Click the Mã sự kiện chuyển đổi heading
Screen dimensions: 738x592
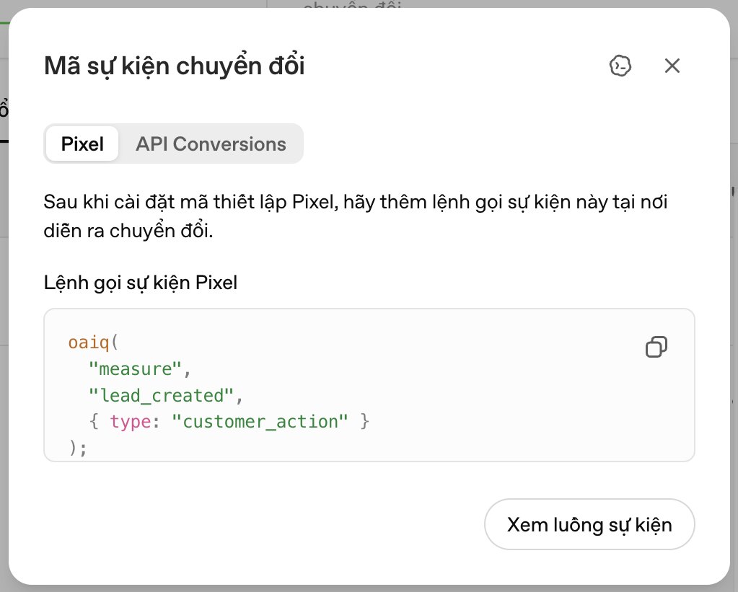coord(175,66)
